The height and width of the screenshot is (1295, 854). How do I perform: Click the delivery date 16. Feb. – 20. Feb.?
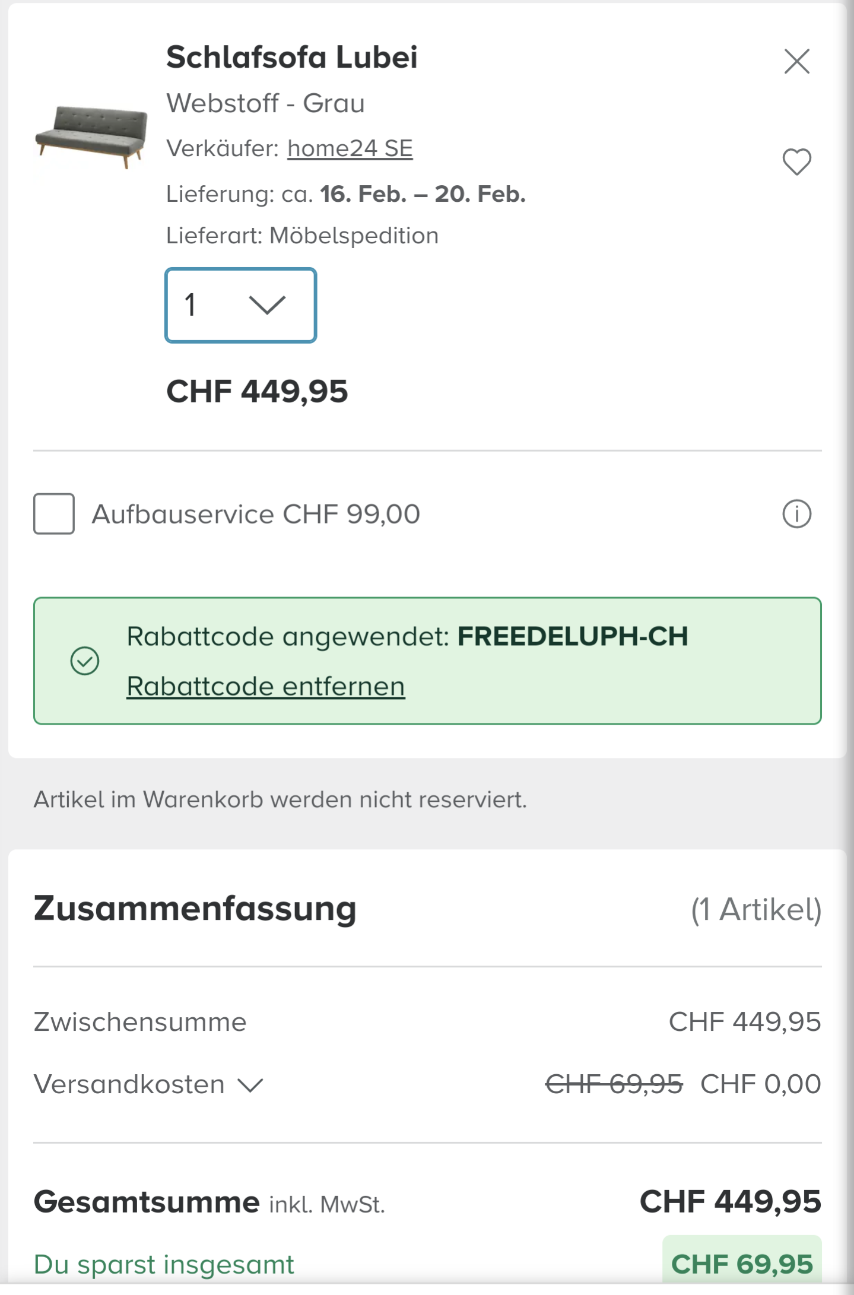(423, 194)
